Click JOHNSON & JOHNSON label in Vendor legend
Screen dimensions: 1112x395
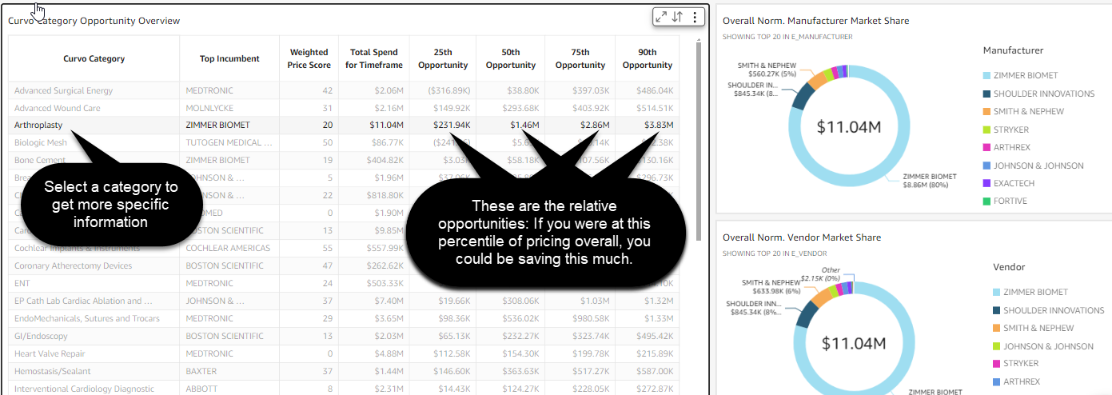pyautogui.click(x=1048, y=346)
